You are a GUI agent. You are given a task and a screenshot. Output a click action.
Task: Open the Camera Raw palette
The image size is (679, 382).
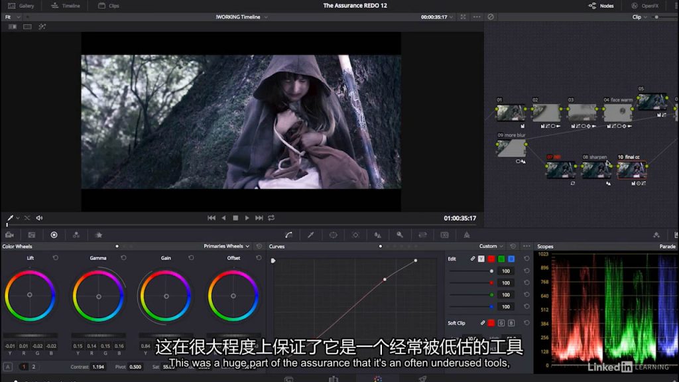tap(9, 235)
